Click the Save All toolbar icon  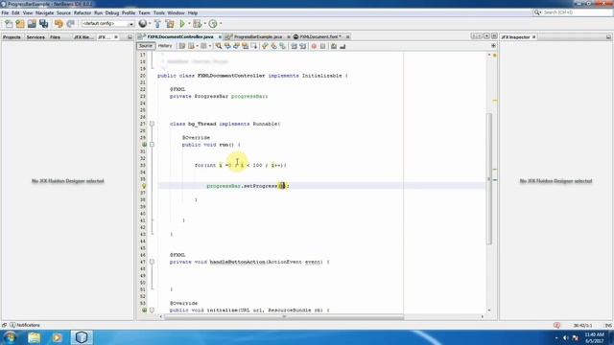point(43,24)
